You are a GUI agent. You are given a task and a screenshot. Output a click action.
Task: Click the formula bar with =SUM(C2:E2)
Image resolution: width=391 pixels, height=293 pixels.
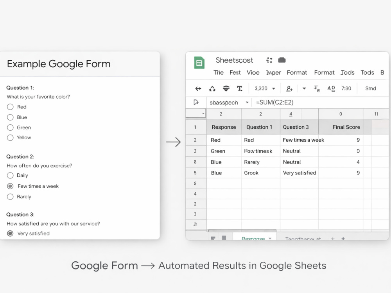pos(321,102)
